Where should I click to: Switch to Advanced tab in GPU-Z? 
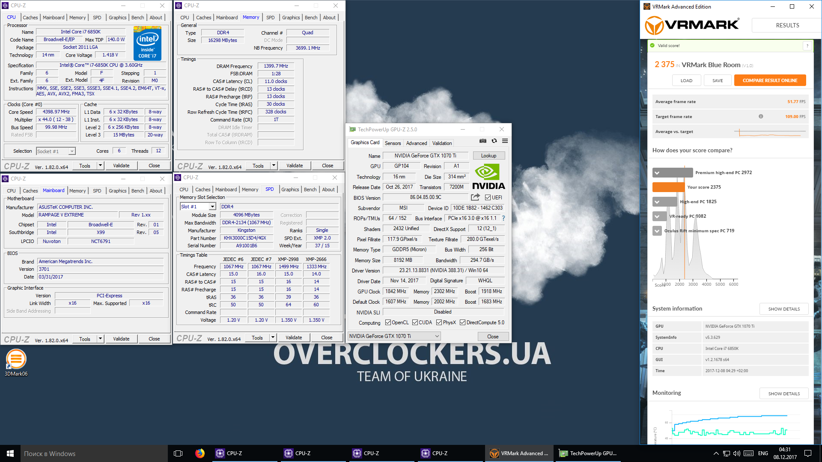[416, 143]
